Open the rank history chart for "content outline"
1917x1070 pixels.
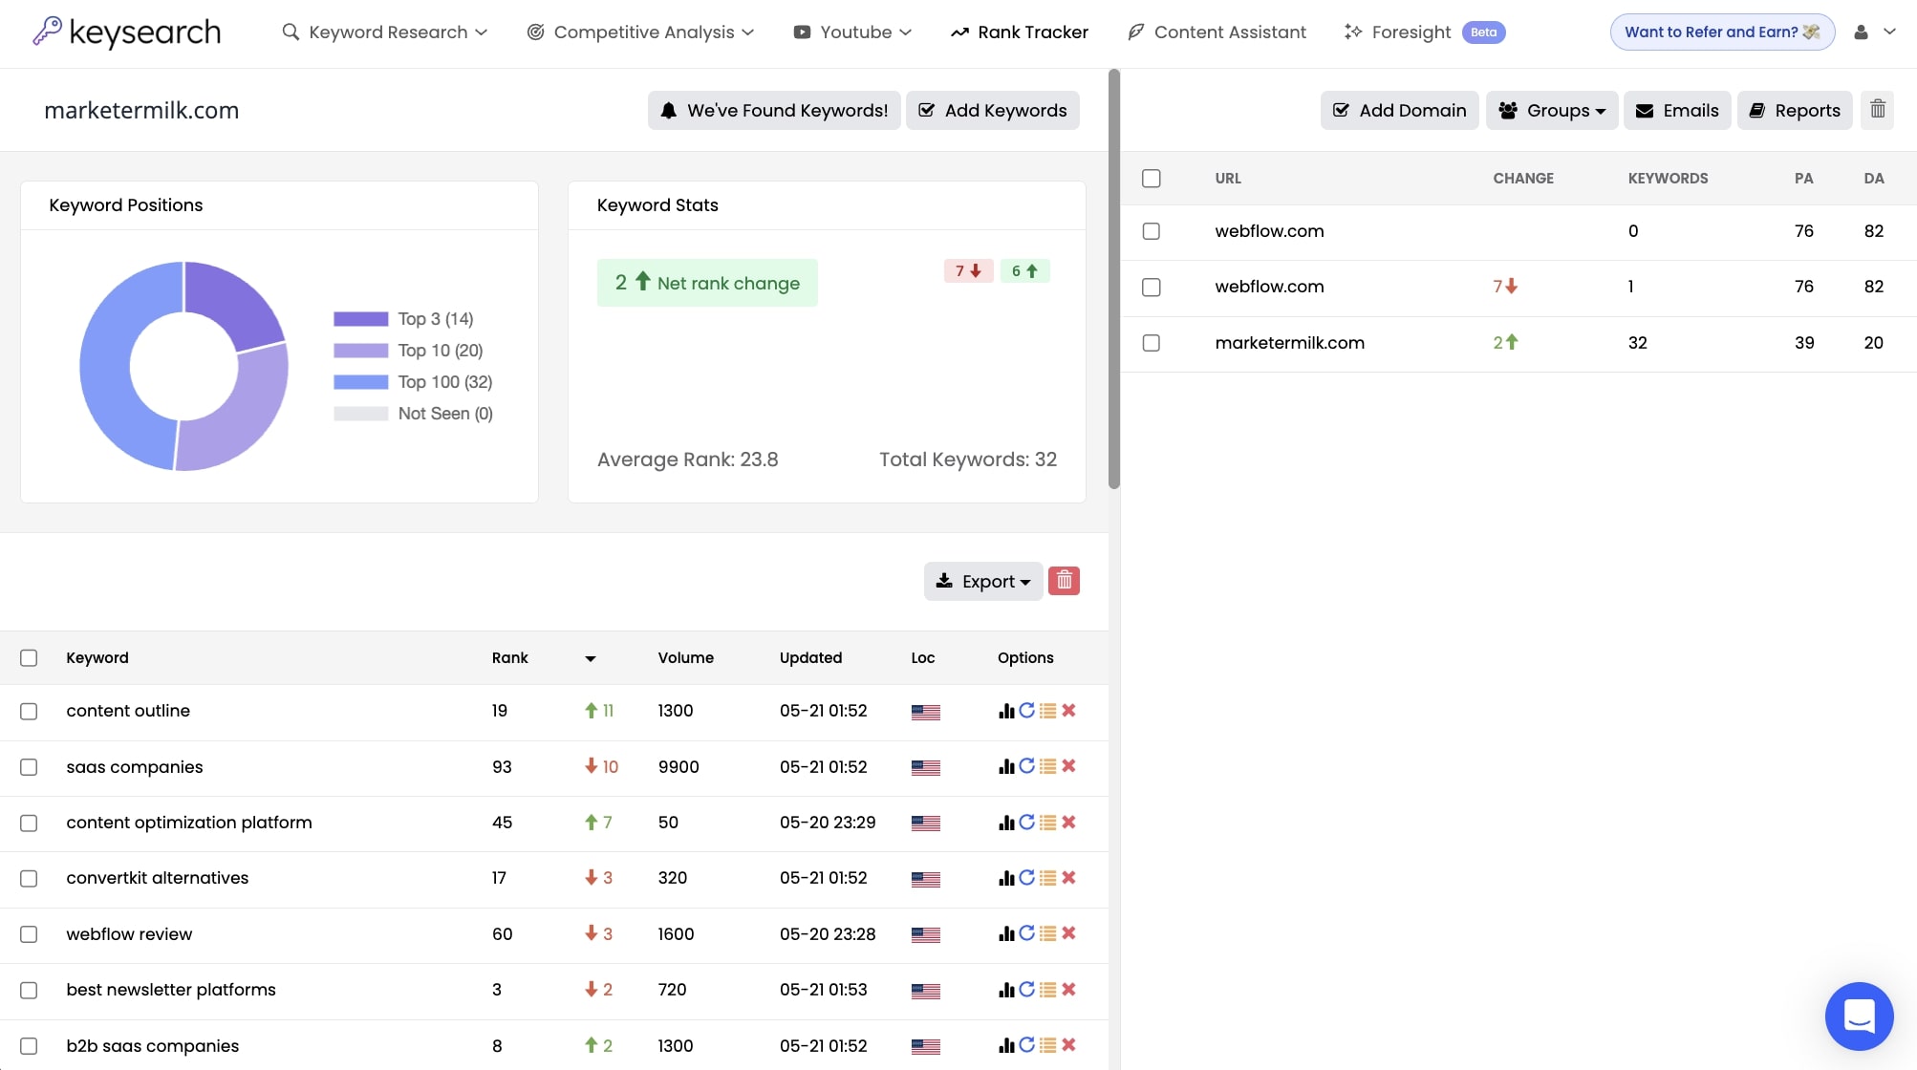[1007, 711]
